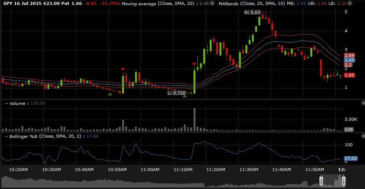Click the blue 17.62 %B axis tag

point(351,158)
